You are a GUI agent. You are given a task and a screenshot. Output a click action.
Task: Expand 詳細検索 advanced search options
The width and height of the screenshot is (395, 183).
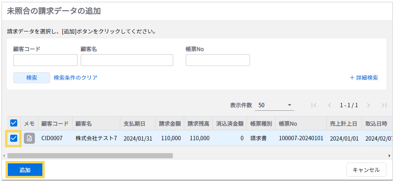click(364, 78)
